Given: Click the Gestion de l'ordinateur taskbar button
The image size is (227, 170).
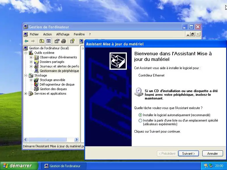Looking at the screenshot, I should pyautogui.click(x=64, y=166).
